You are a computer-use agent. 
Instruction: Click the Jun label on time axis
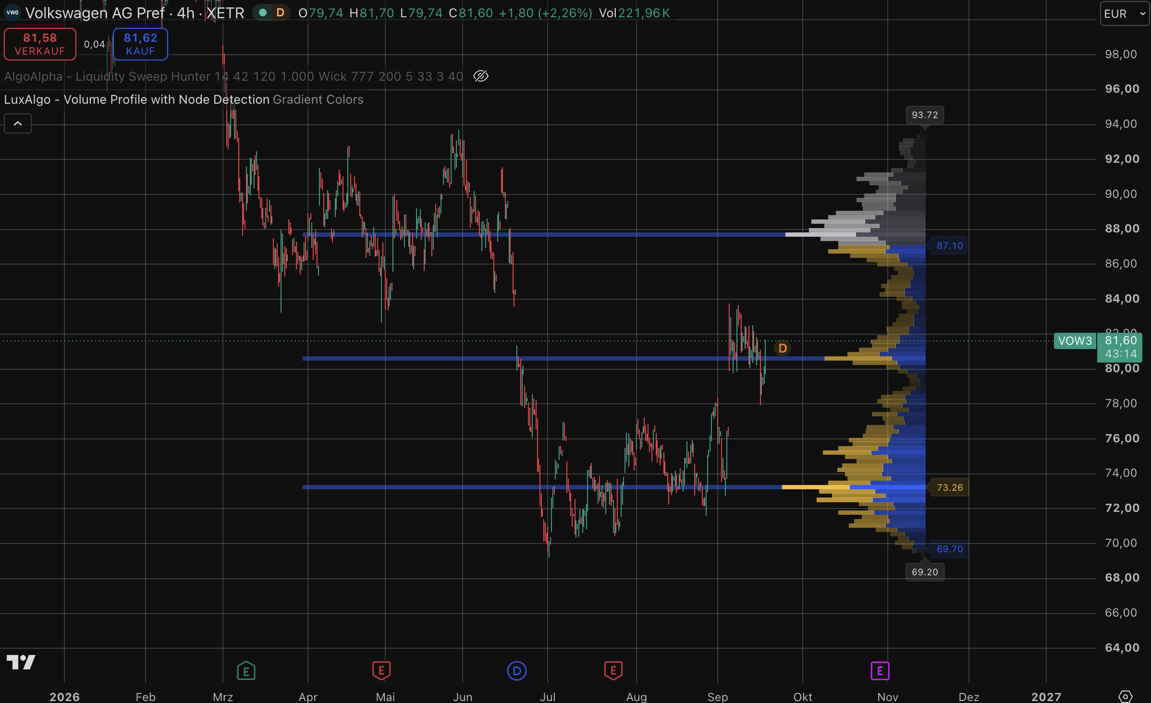pyautogui.click(x=463, y=697)
